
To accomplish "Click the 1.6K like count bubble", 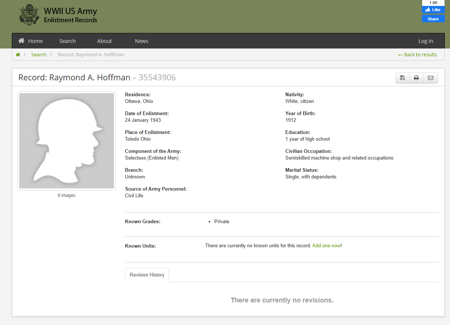I will tap(433, 3).
